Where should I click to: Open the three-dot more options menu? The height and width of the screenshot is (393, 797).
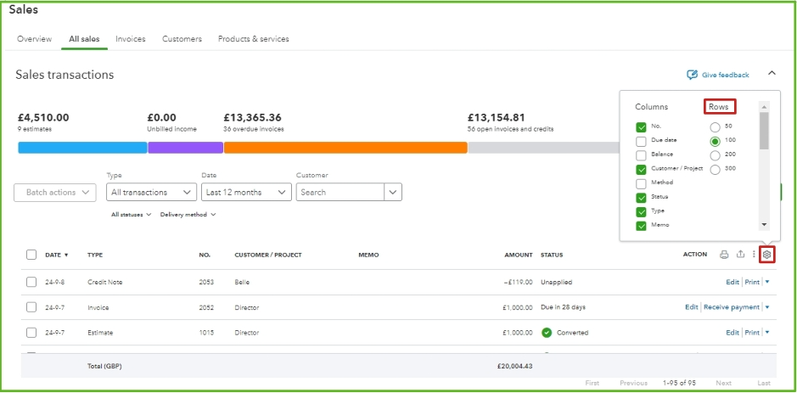754,255
